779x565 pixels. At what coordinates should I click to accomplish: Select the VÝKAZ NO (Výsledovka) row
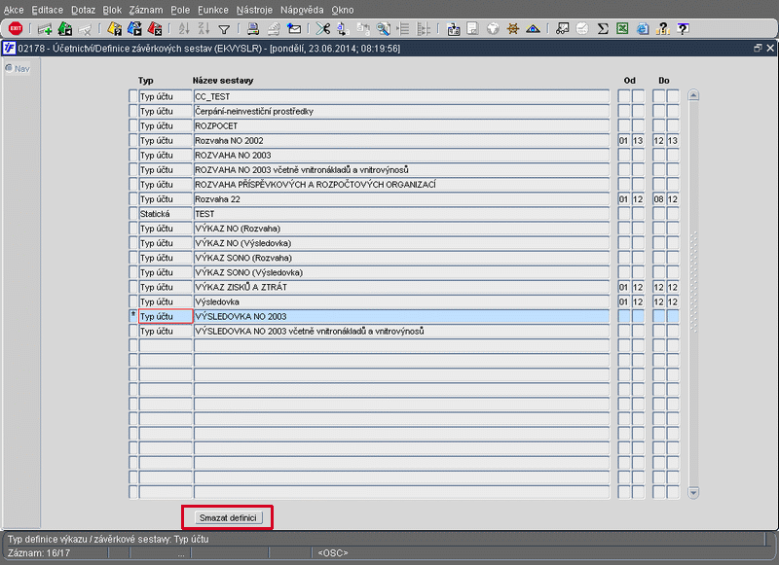pyautogui.click(x=401, y=243)
